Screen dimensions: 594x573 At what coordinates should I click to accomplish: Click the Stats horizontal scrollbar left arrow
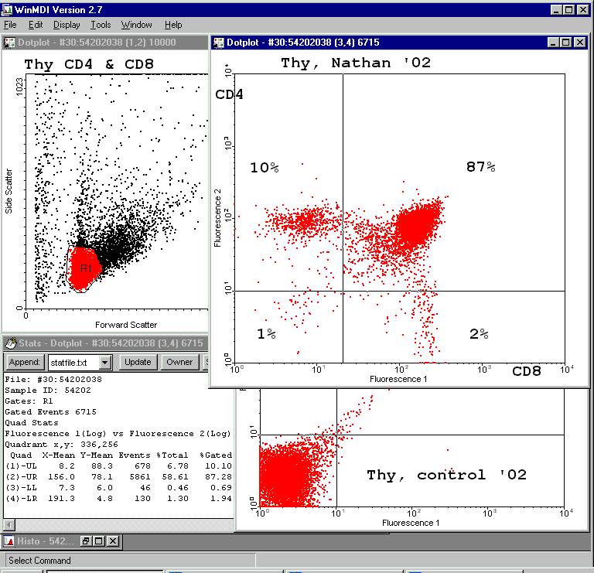7,525
